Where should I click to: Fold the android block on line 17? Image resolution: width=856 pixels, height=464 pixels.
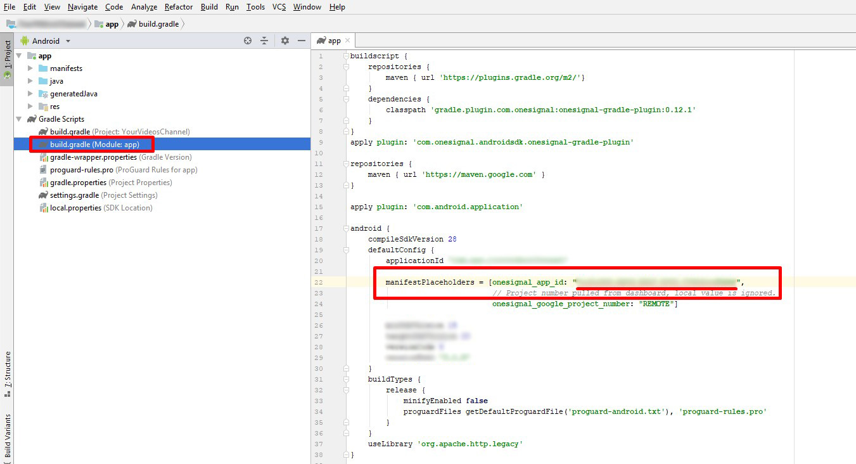pyautogui.click(x=346, y=228)
